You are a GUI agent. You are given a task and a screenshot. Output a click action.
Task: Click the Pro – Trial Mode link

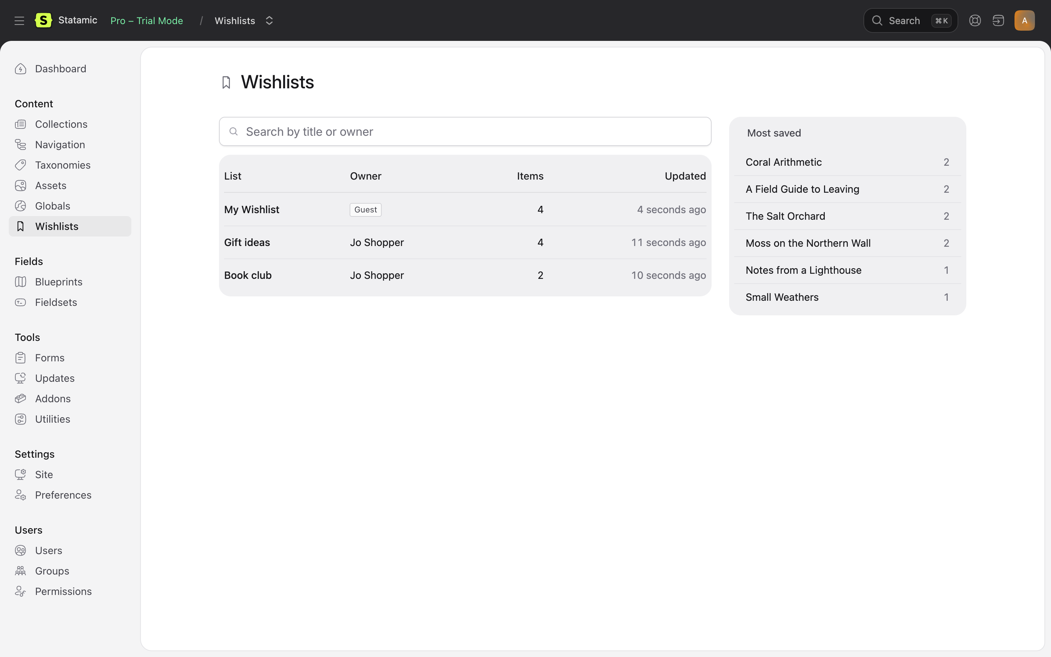147,20
